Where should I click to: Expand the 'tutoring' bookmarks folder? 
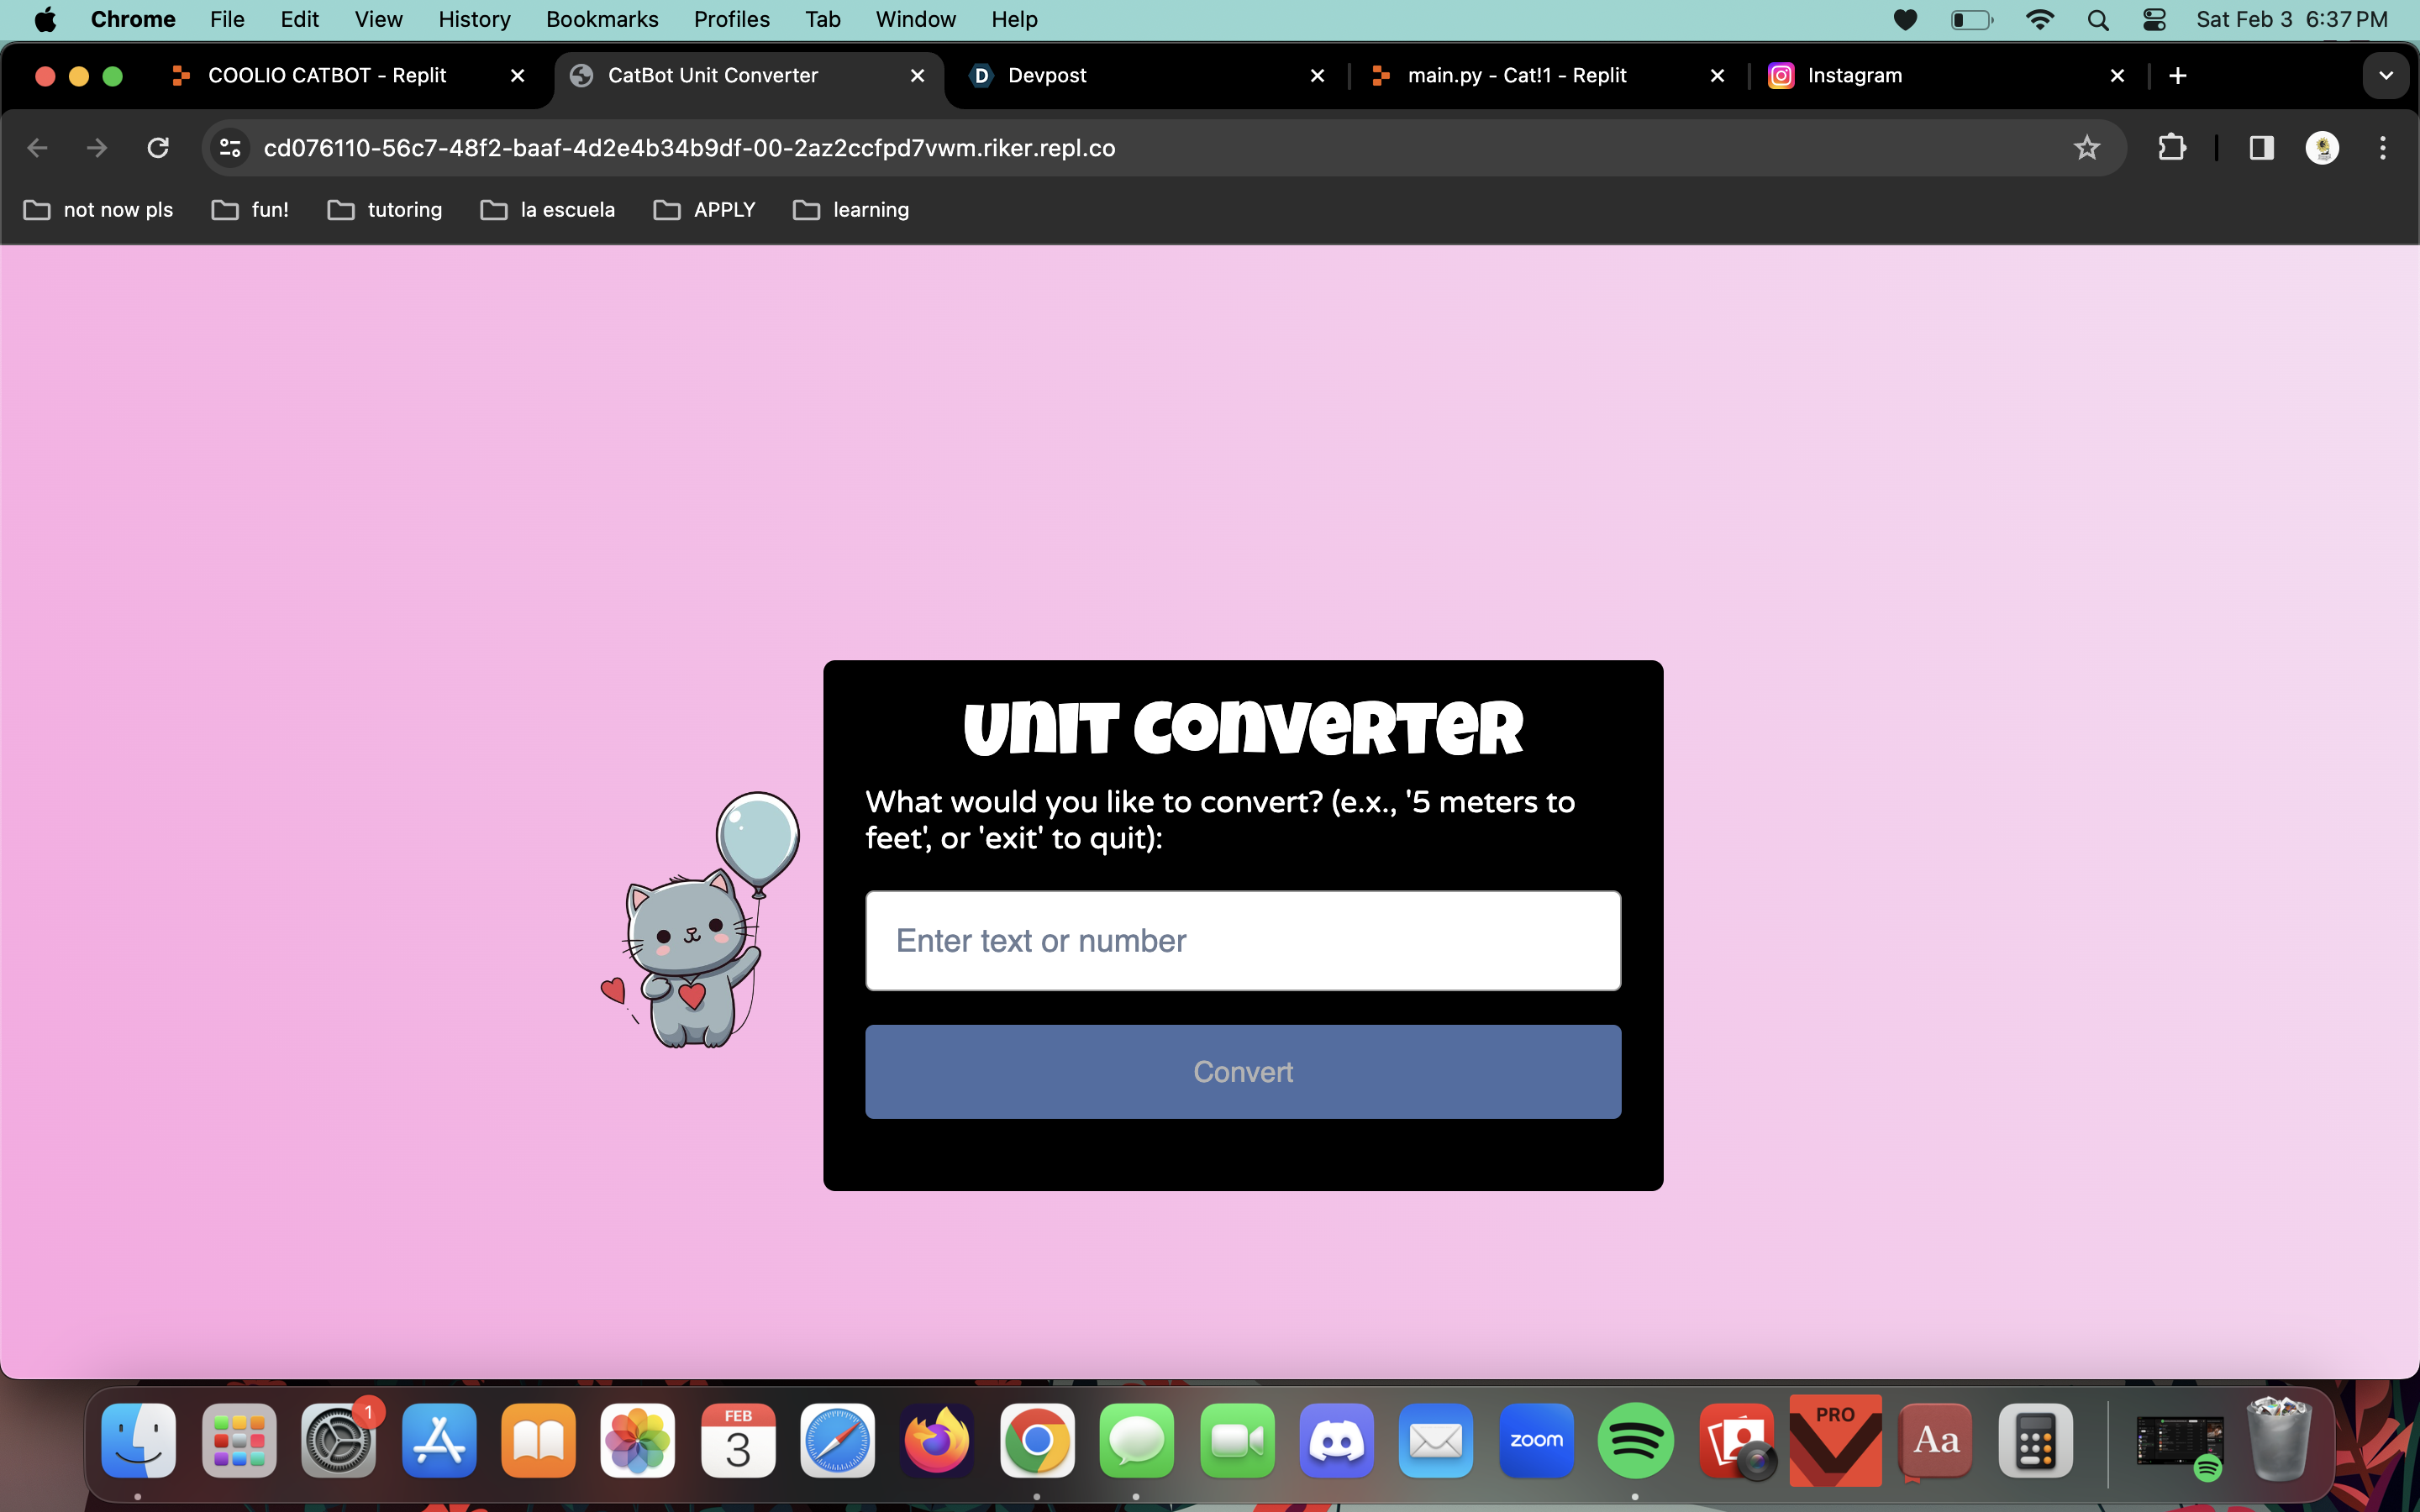[385, 210]
